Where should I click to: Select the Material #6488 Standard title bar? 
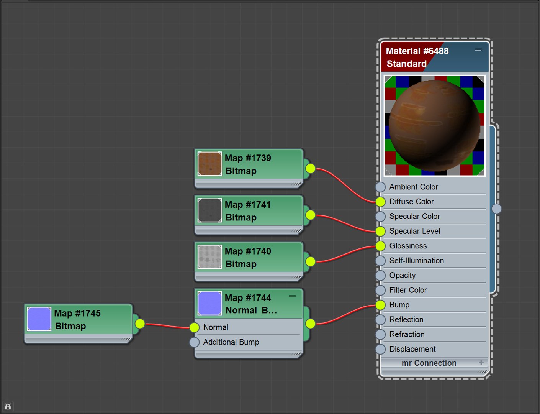[x=435, y=57]
